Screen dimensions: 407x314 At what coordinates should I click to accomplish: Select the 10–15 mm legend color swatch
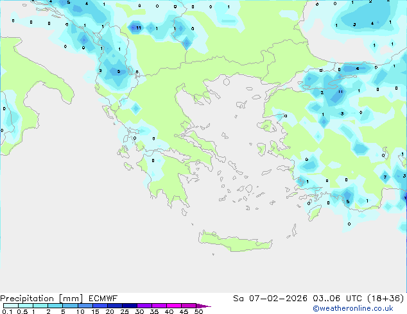pos(85,306)
